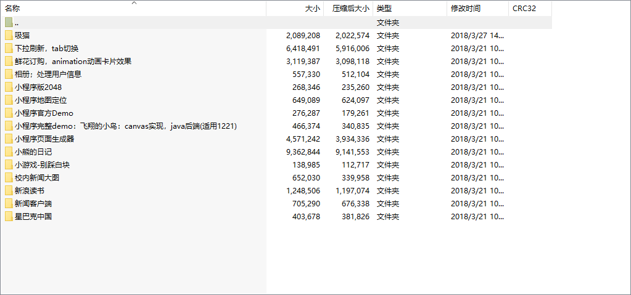Select the 小程序页面生成器 folder name
631x295 pixels.
pyautogui.click(x=44, y=139)
